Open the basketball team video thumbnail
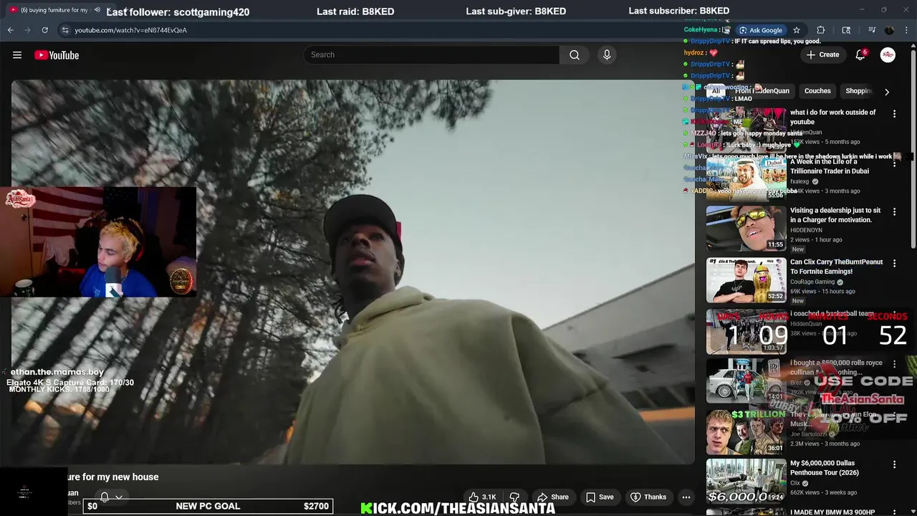This screenshot has width=917, height=516. point(746,331)
